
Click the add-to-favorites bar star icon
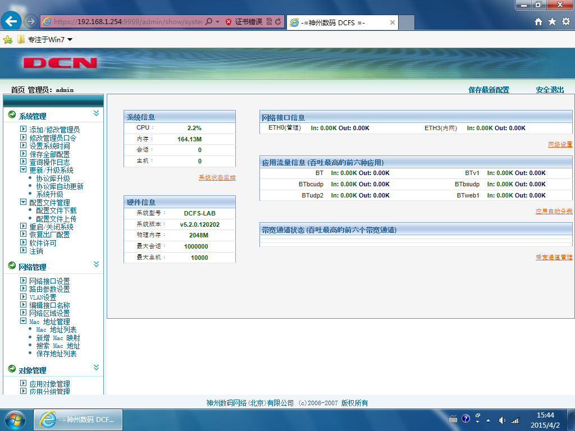[8, 40]
